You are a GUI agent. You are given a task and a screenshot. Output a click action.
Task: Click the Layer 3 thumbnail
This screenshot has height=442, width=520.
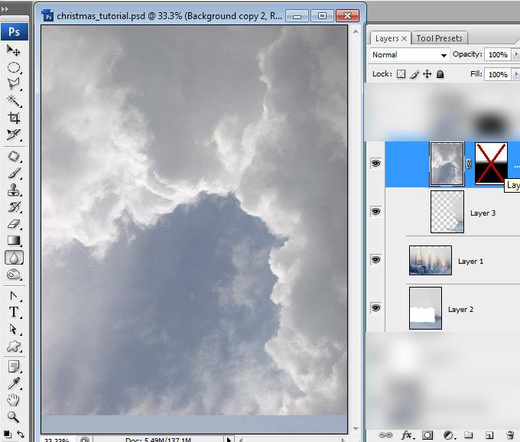click(447, 212)
